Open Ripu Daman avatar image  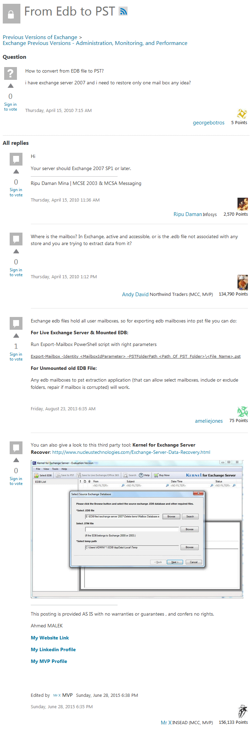[243, 204]
